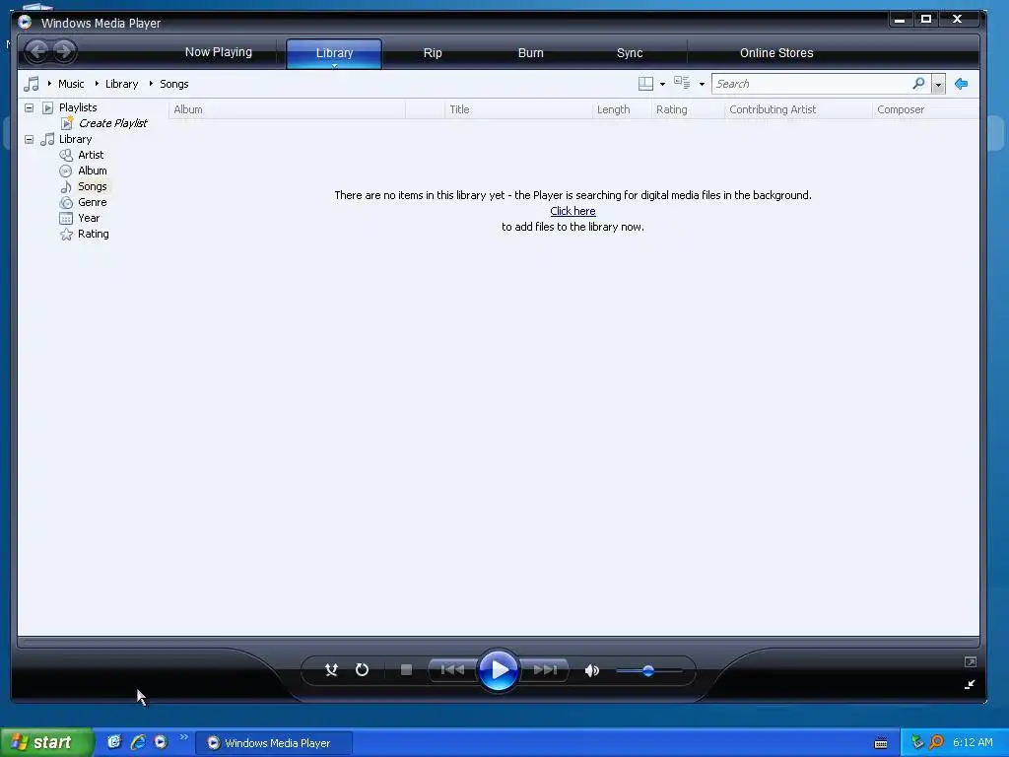This screenshot has width=1009, height=757.
Task: Expand the Library tab dropdown arrow
Action: click(335, 65)
